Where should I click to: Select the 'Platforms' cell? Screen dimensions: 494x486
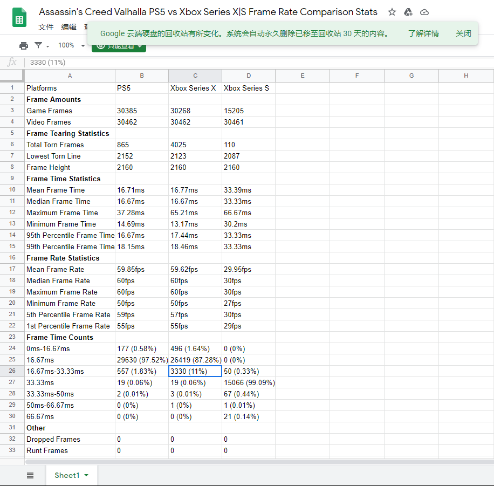tap(70, 88)
